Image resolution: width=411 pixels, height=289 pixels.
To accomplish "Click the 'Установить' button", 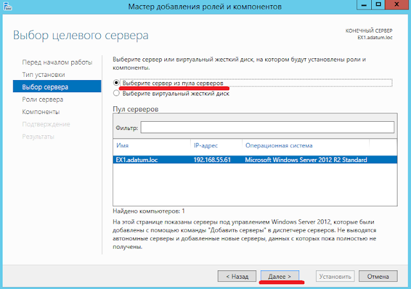I will pyautogui.click(x=335, y=276).
